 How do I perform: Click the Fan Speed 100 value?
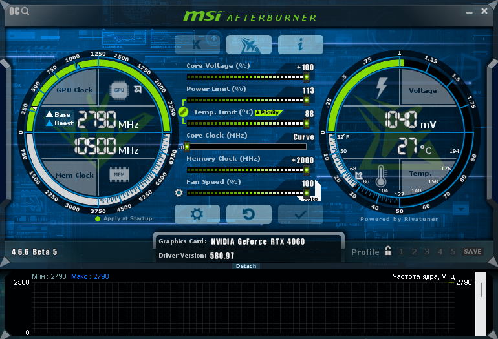click(308, 183)
